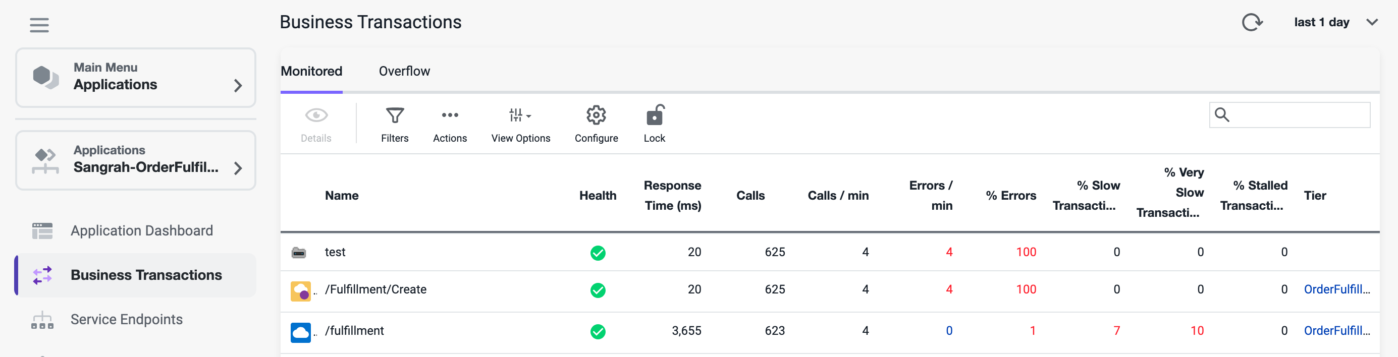The image size is (1398, 357).
Task: Click % Errors 100 in /Fulfillment/Create row
Action: point(1026,289)
